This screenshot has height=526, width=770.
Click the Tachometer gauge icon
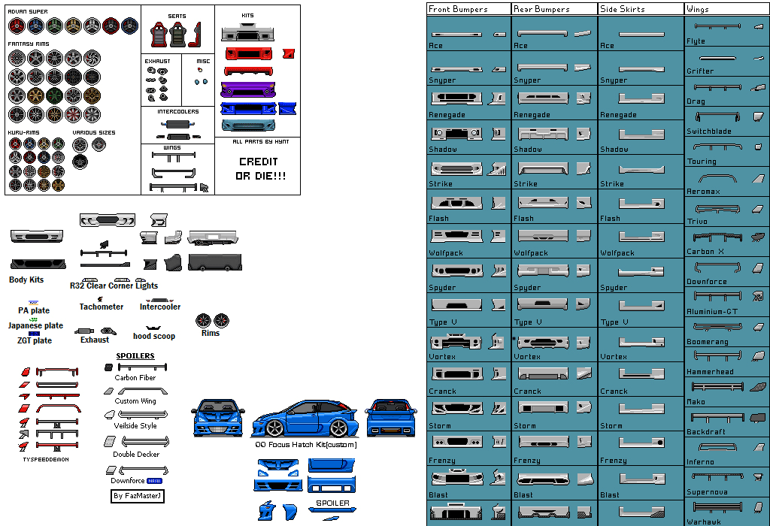pyautogui.click(x=100, y=298)
